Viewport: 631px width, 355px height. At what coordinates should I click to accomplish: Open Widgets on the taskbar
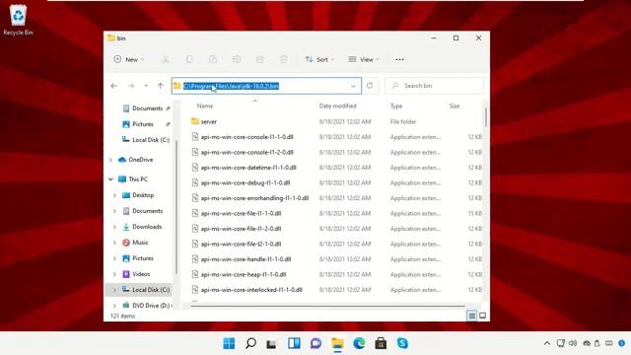(294, 343)
